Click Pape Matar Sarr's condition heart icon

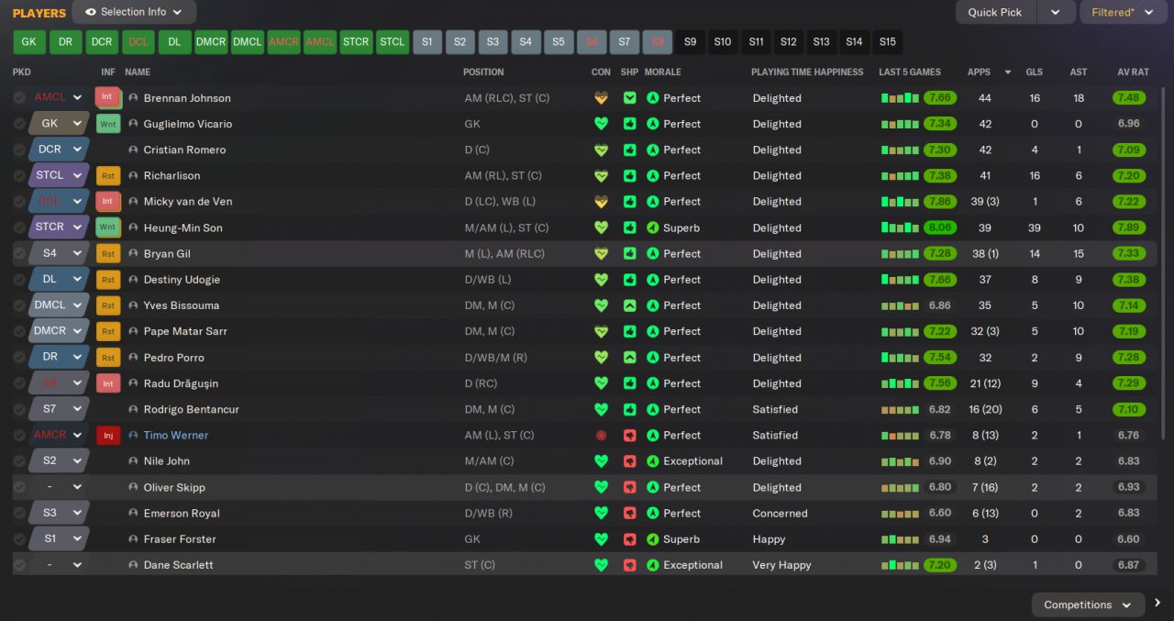[x=601, y=331]
